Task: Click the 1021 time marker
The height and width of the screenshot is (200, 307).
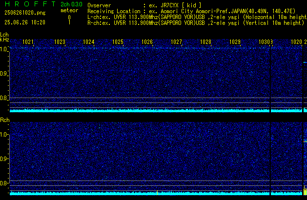Action: tap(28, 42)
